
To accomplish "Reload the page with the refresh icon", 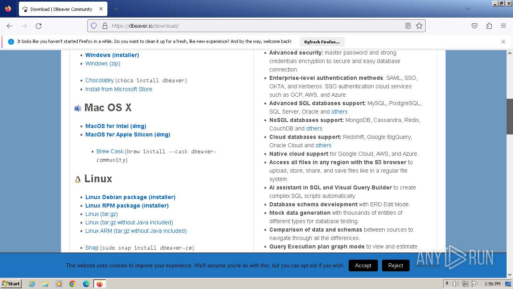I will tap(38, 26).
